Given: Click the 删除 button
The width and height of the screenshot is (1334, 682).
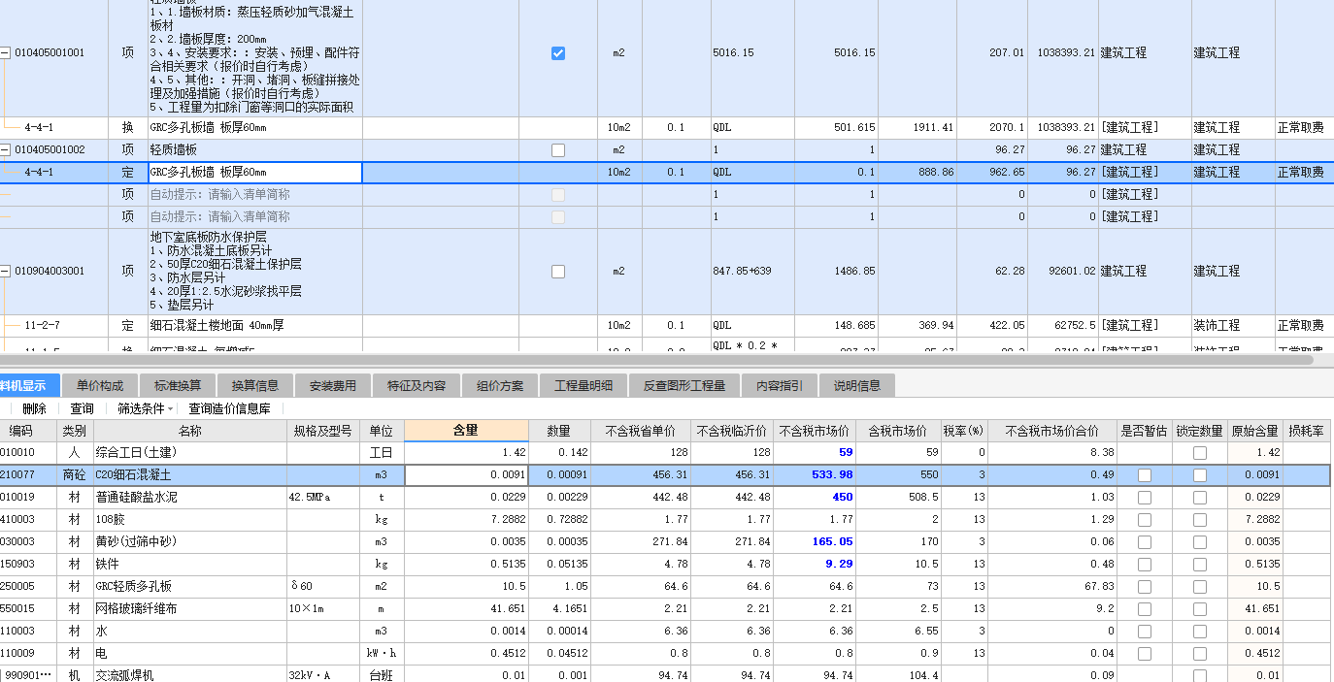Looking at the screenshot, I should [x=34, y=408].
